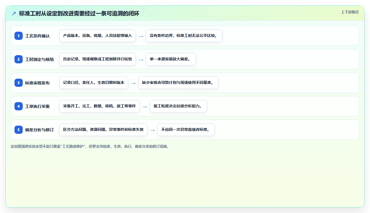Click the step label 工艺条件确认
370x213 pixels.
click(x=37, y=36)
